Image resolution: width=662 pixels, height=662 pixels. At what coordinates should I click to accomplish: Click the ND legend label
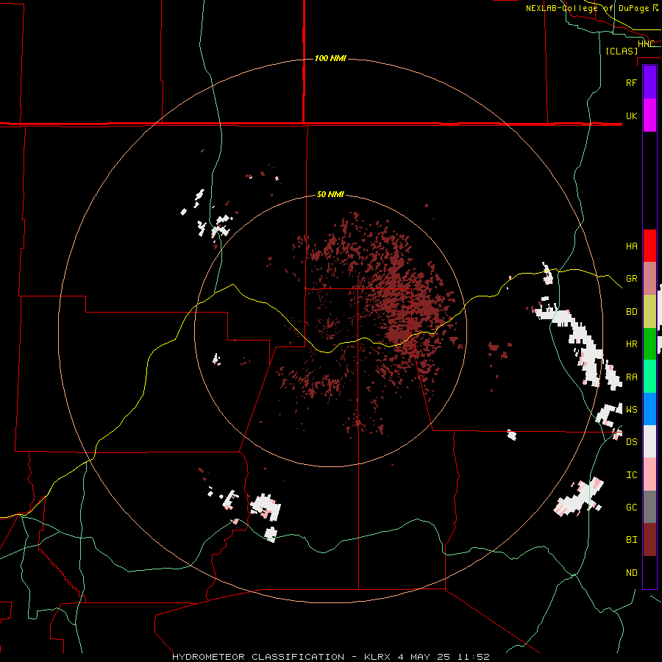tap(631, 573)
